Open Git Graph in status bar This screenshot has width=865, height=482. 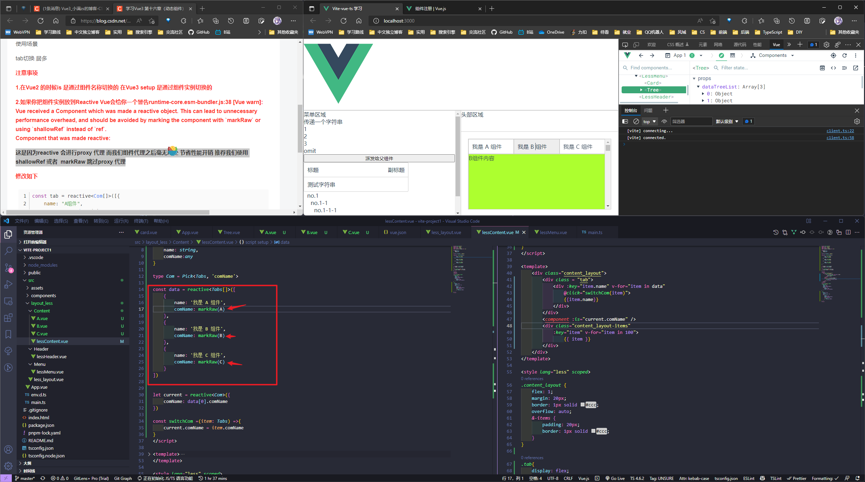point(123,479)
